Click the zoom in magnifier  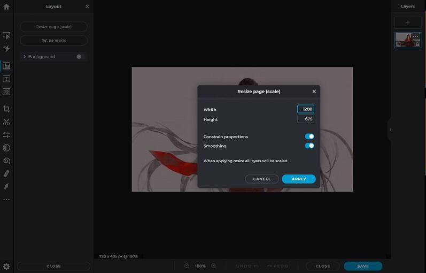[214, 266]
